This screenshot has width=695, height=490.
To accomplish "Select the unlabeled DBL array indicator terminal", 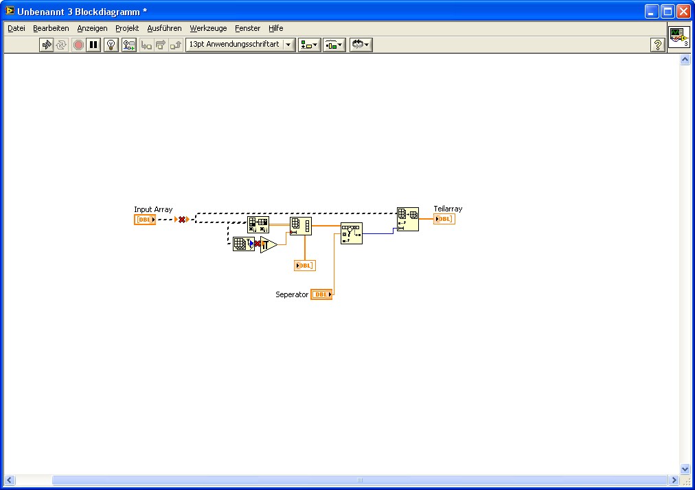I will point(304,266).
